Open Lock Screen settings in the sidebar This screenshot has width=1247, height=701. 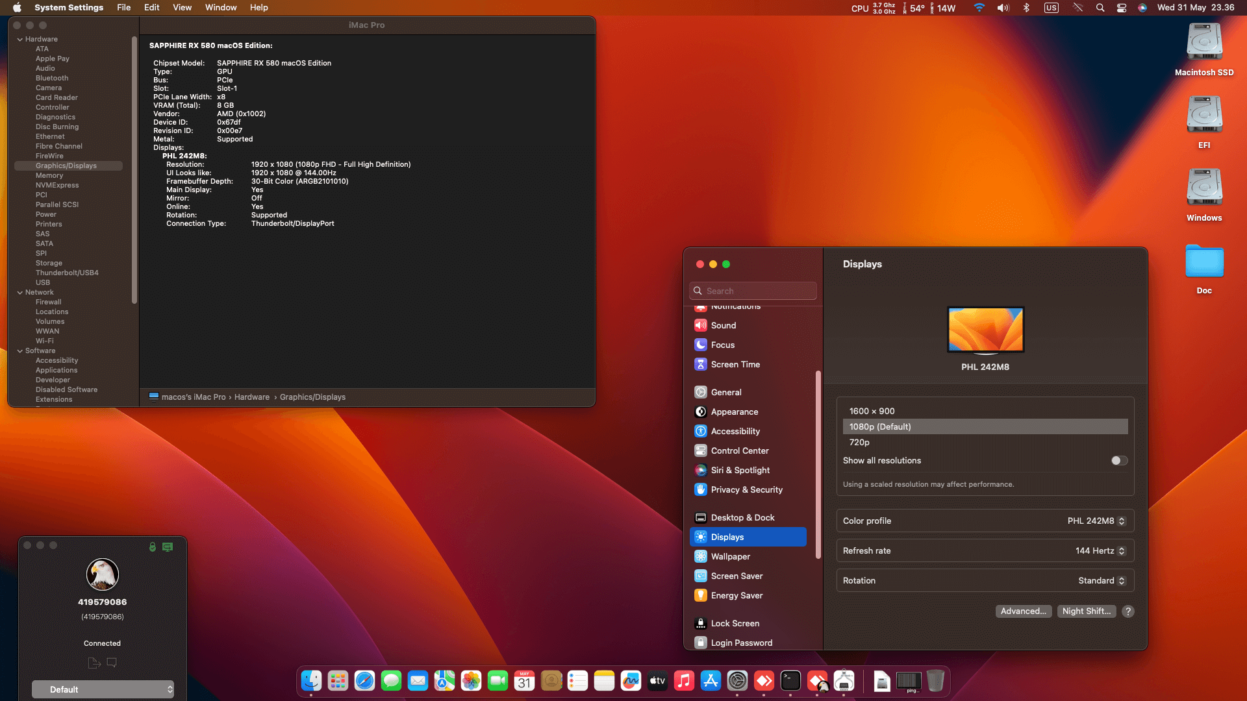click(735, 623)
